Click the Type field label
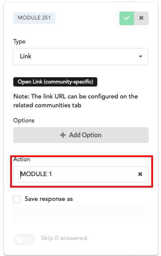The height and width of the screenshot is (256, 161). click(19, 41)
